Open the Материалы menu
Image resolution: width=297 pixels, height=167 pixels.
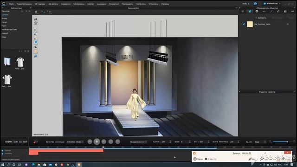click(79, 4)
